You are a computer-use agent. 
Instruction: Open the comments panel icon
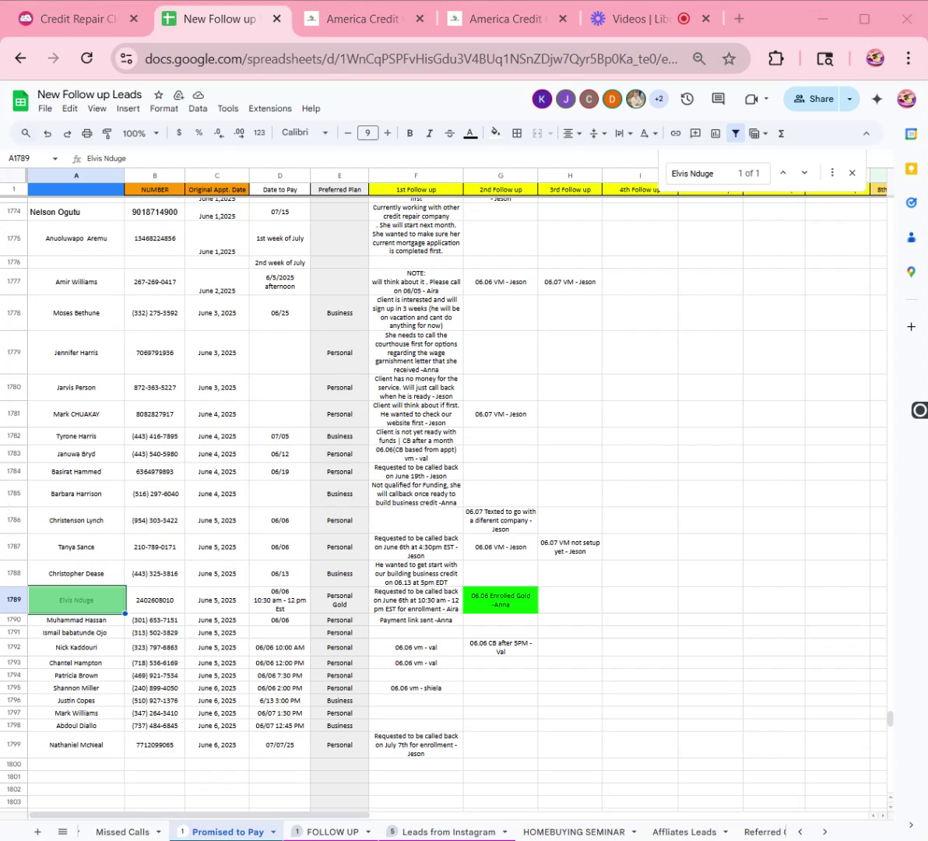(x=718, y=99)
